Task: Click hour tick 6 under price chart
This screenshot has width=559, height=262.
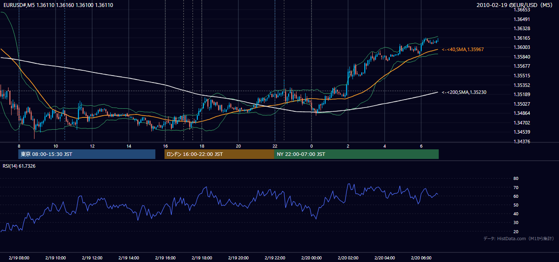Action: 421,146
